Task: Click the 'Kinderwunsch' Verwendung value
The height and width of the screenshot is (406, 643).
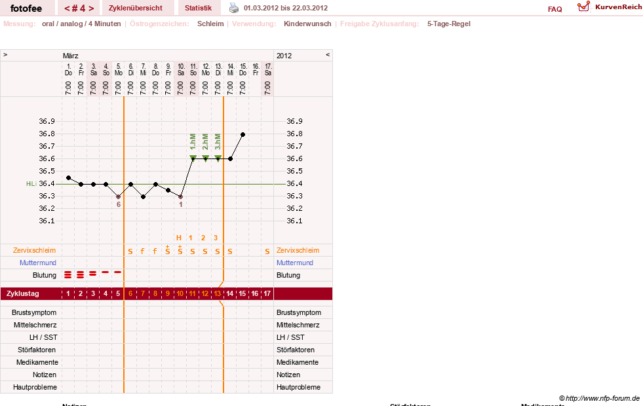Action: click(x=307, y=24)
